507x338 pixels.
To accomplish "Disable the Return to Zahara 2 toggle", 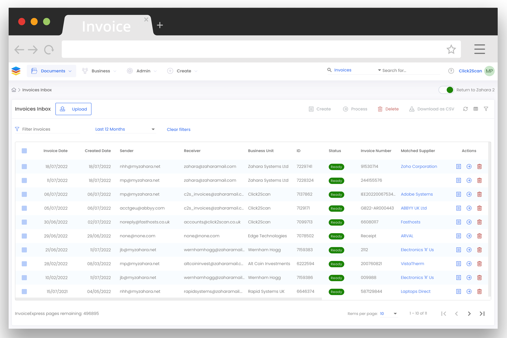I will pyautogui.click(x=446, y=90).
